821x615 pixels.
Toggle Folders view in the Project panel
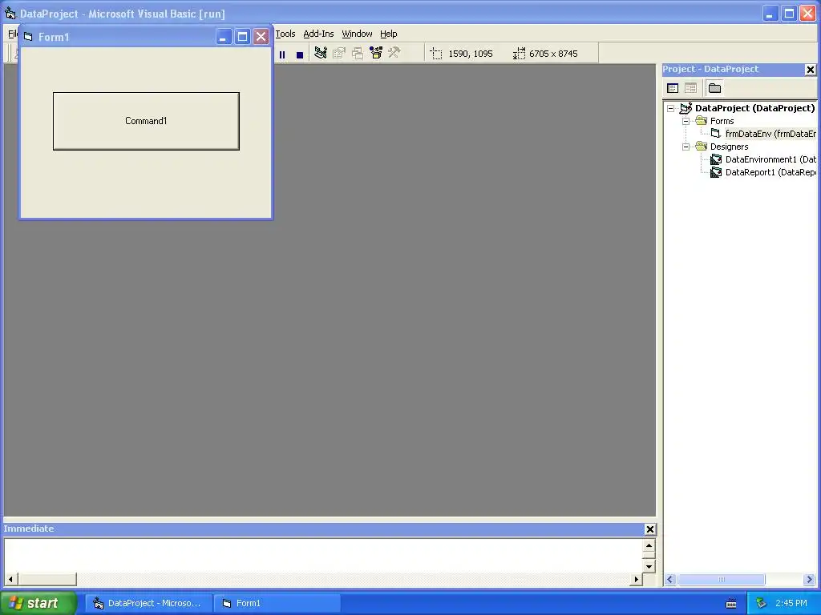coord(714,88)
